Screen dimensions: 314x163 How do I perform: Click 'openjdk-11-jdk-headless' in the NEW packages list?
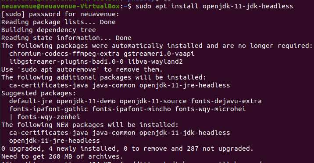[x=185, y=133]
